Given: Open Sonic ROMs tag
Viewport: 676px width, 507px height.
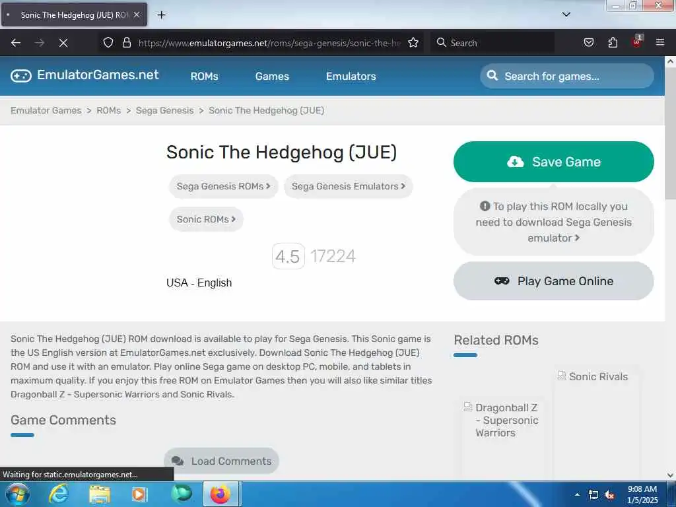Looking at the screenshot, I should coord(206,219).
